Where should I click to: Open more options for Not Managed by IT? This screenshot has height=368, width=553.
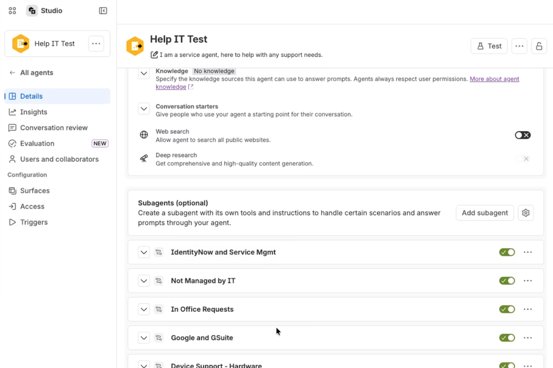pyautogui.click(x=528, y=281)
